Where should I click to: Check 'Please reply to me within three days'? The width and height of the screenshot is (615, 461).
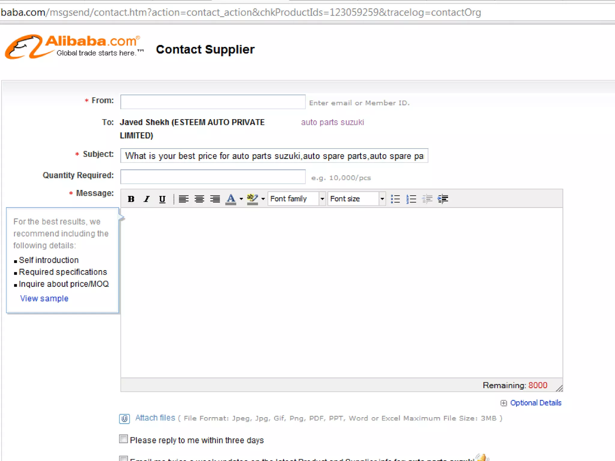click(x=123, y=439)
